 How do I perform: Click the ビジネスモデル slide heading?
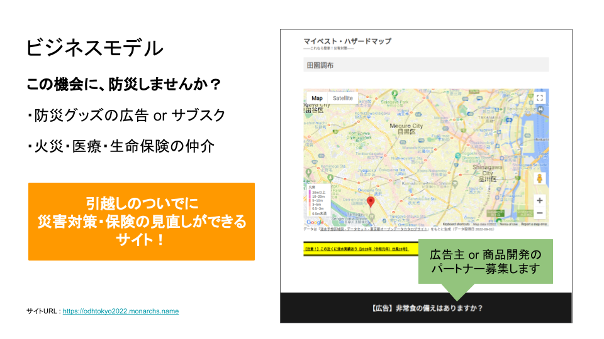(95, 48)
